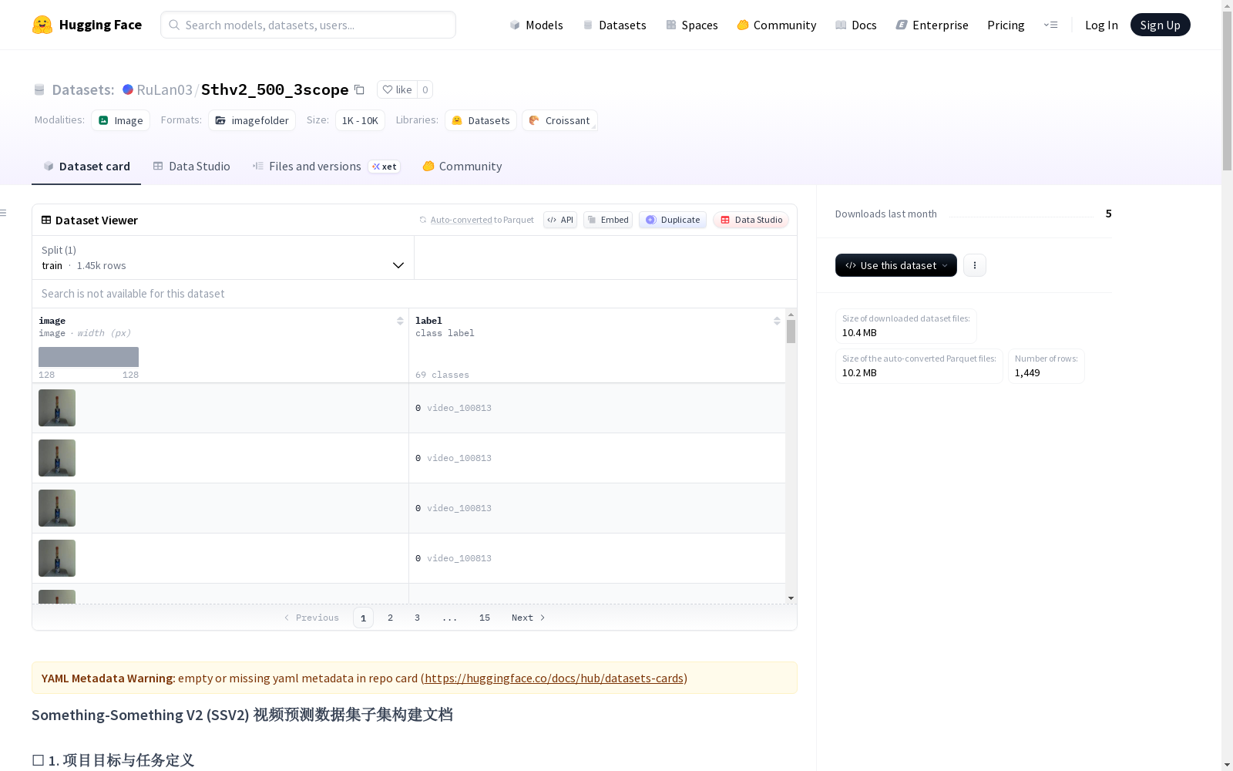
Task: Go to page 3 of the table
Action: click(x=417, y=618)
